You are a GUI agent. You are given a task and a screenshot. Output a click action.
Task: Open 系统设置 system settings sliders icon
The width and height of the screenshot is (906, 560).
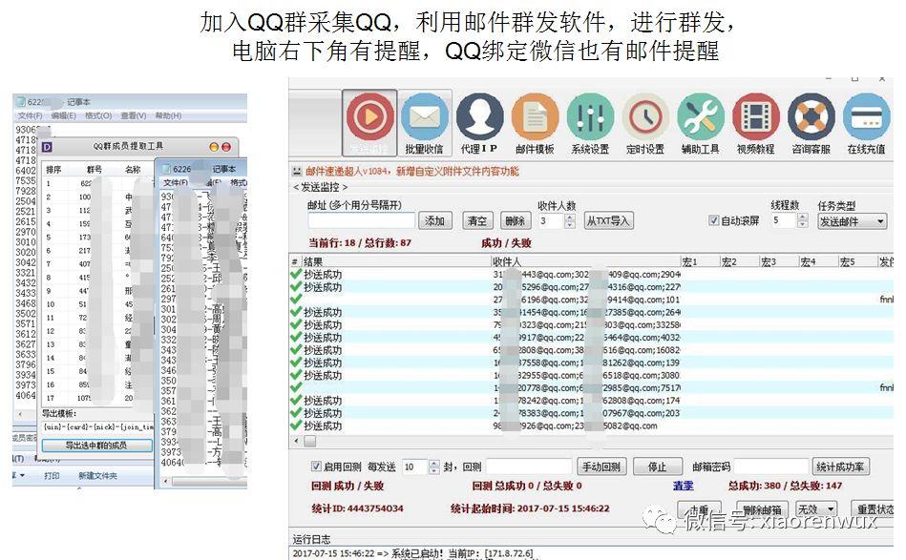point(590,117)
